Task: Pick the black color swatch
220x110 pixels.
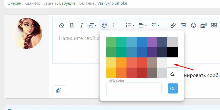Action: [x=172, y=52]
